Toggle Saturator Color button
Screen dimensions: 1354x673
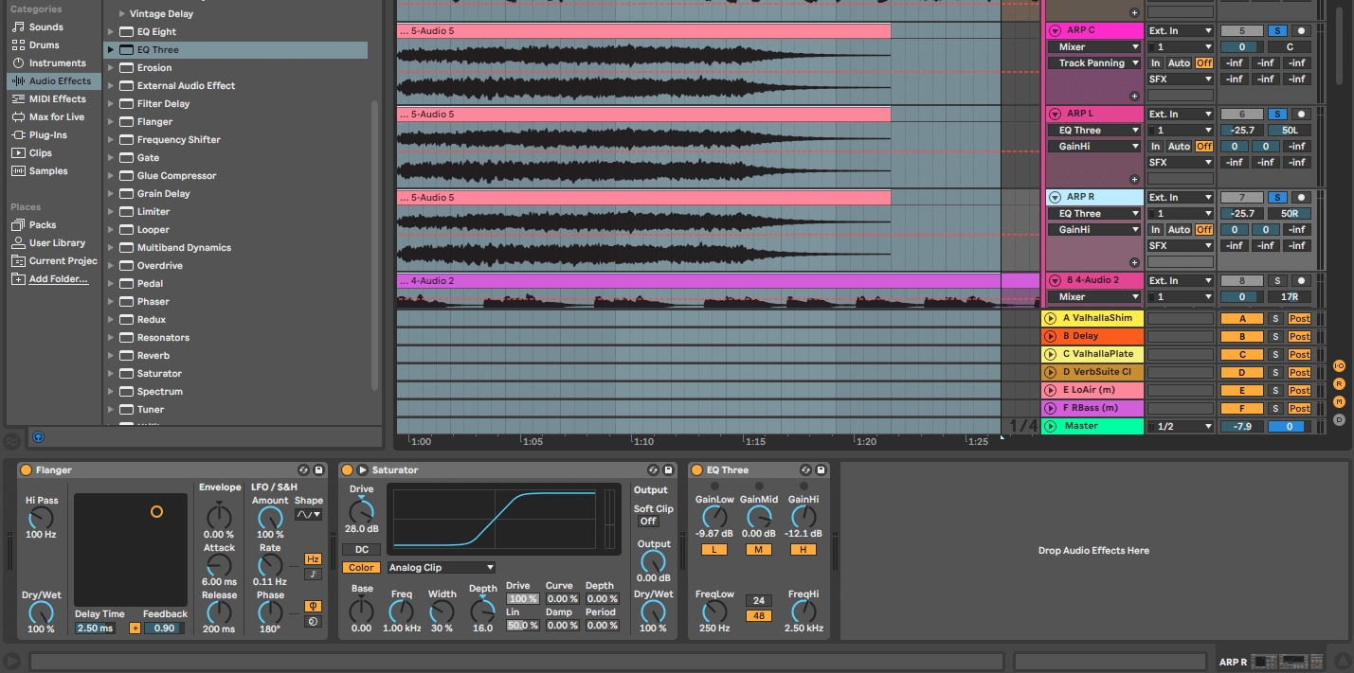pos(361,568)
